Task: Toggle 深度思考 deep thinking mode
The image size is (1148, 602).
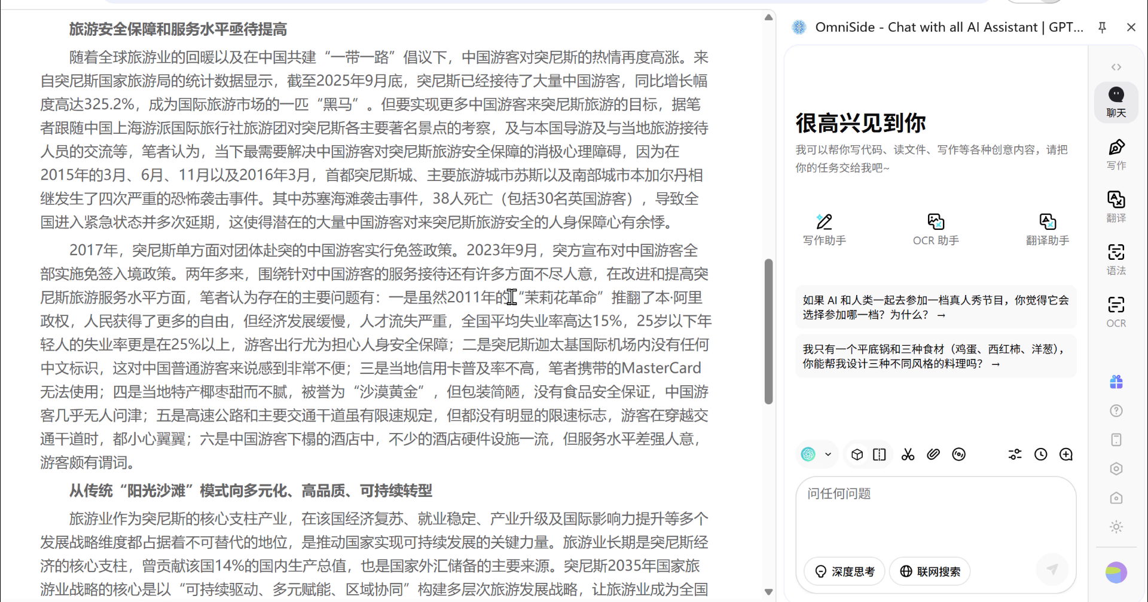Action: pos(844,572)
